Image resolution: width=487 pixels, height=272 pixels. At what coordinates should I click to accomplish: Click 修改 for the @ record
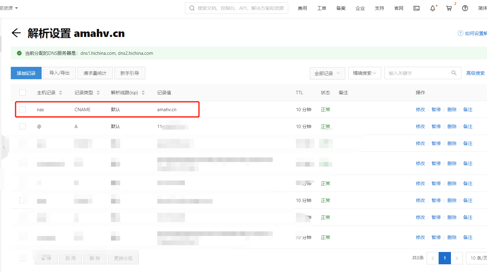point(420,126)
